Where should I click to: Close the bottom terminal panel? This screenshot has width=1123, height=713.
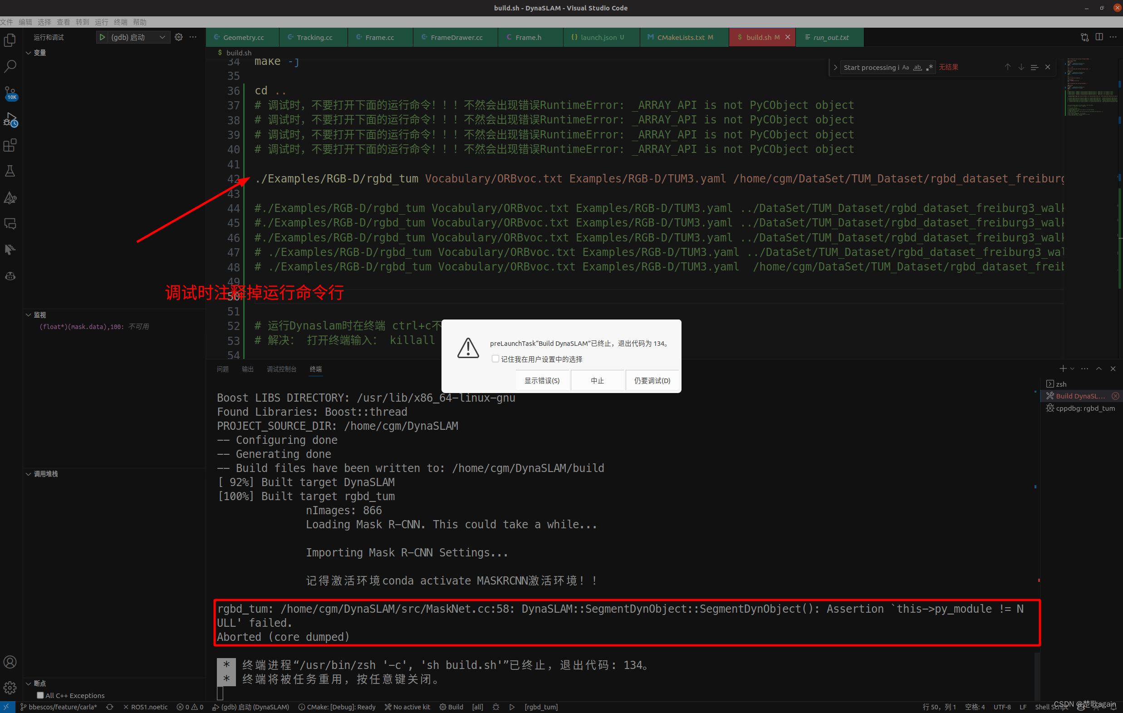pos(1113,369)
